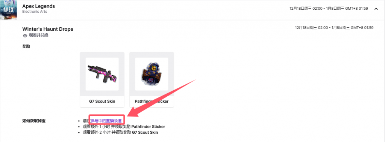The width and height of the screenshot is (385, 142).
Task: Click the Apex Legends game cover thumbnail
Action: tap(9, 10)
